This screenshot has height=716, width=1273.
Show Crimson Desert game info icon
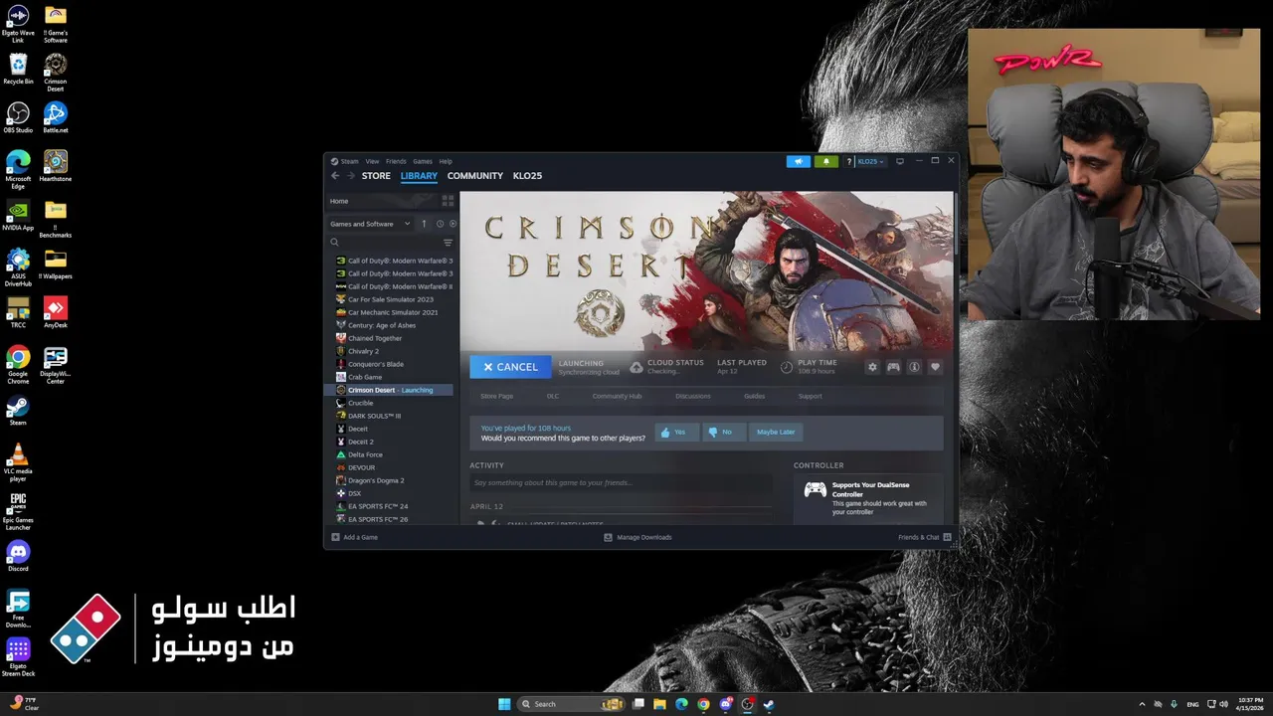coord(914,367)
